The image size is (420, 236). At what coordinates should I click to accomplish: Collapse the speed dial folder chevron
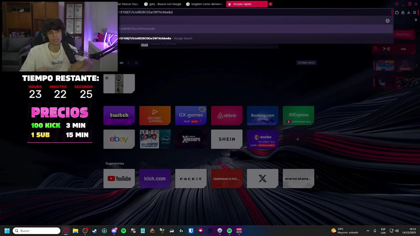tap(136, 63)
